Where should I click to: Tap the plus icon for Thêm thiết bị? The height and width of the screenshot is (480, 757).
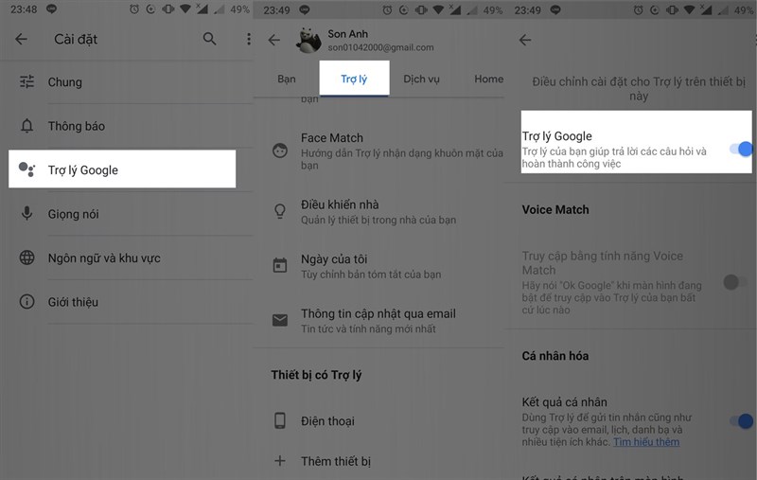[x=280, y=461]
